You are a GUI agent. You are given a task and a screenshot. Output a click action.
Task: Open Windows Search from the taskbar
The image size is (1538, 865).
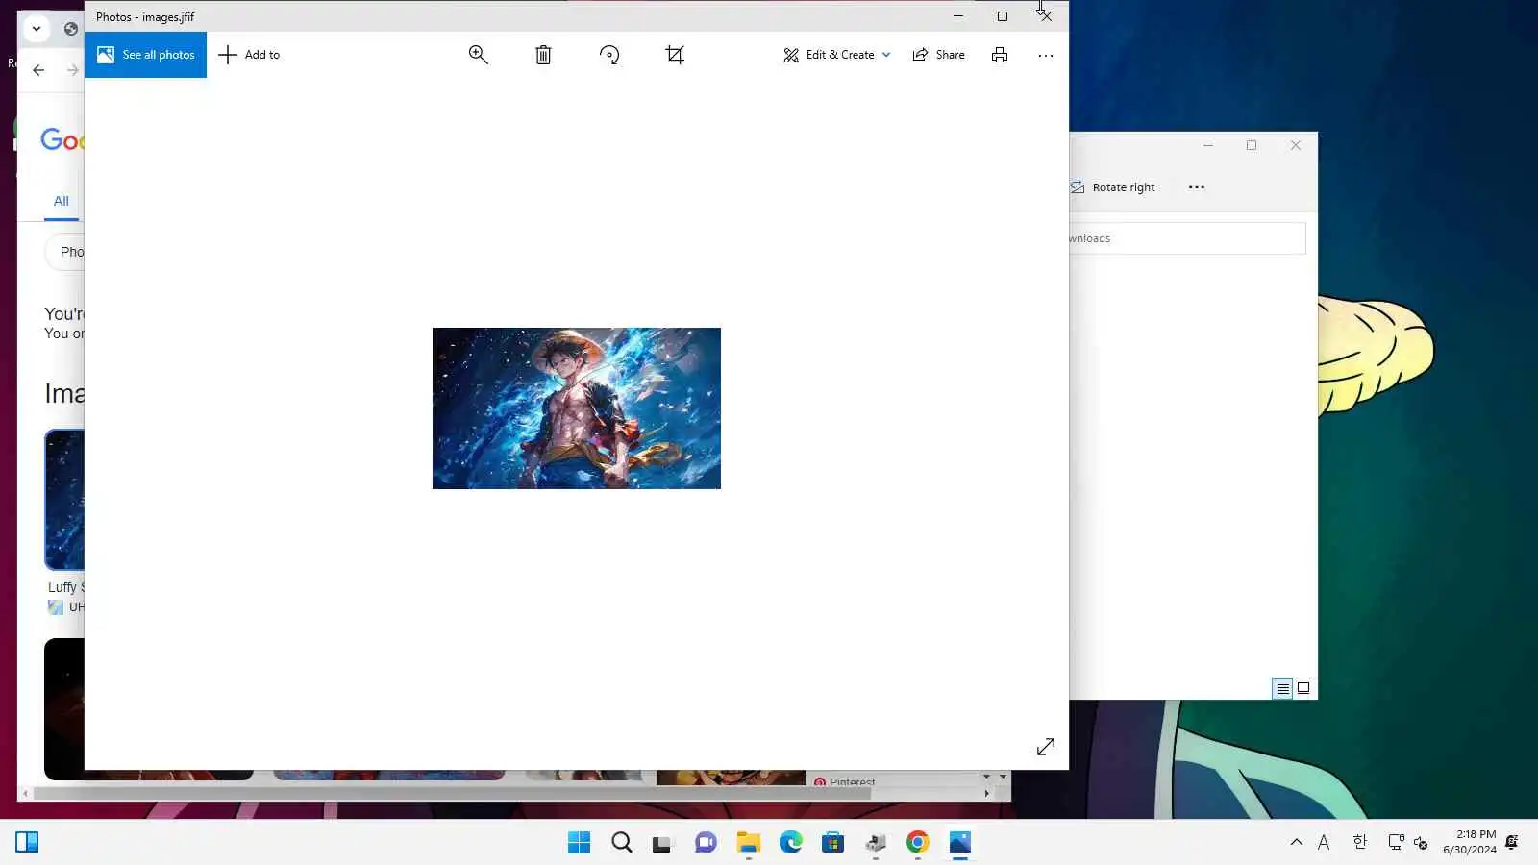(622, 843)
